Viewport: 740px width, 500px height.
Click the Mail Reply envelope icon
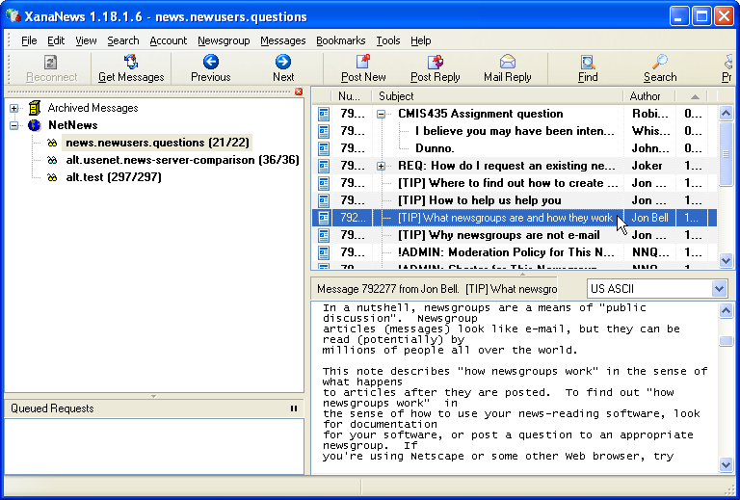pyautogui.click(x=507, y=63)
